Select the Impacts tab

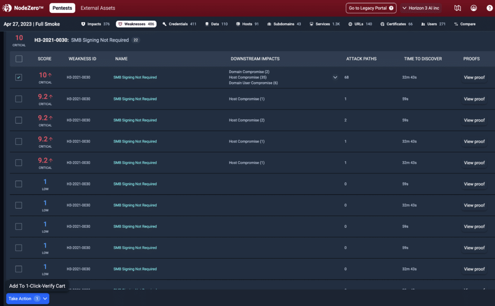(95, 24)
